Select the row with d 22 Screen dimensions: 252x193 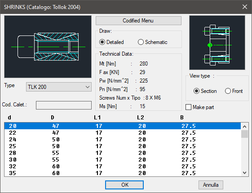(123, 132)
